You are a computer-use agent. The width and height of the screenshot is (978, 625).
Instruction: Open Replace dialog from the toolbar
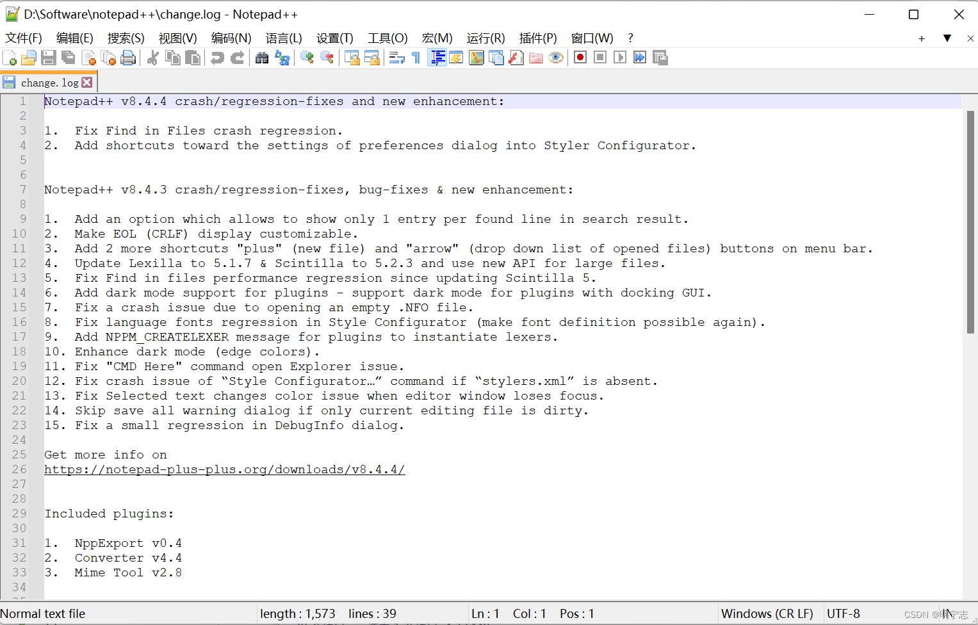tap(282, 58)
